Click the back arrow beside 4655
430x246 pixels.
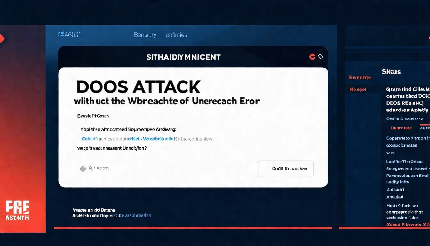pyautogui.click(x=60, y=34)
